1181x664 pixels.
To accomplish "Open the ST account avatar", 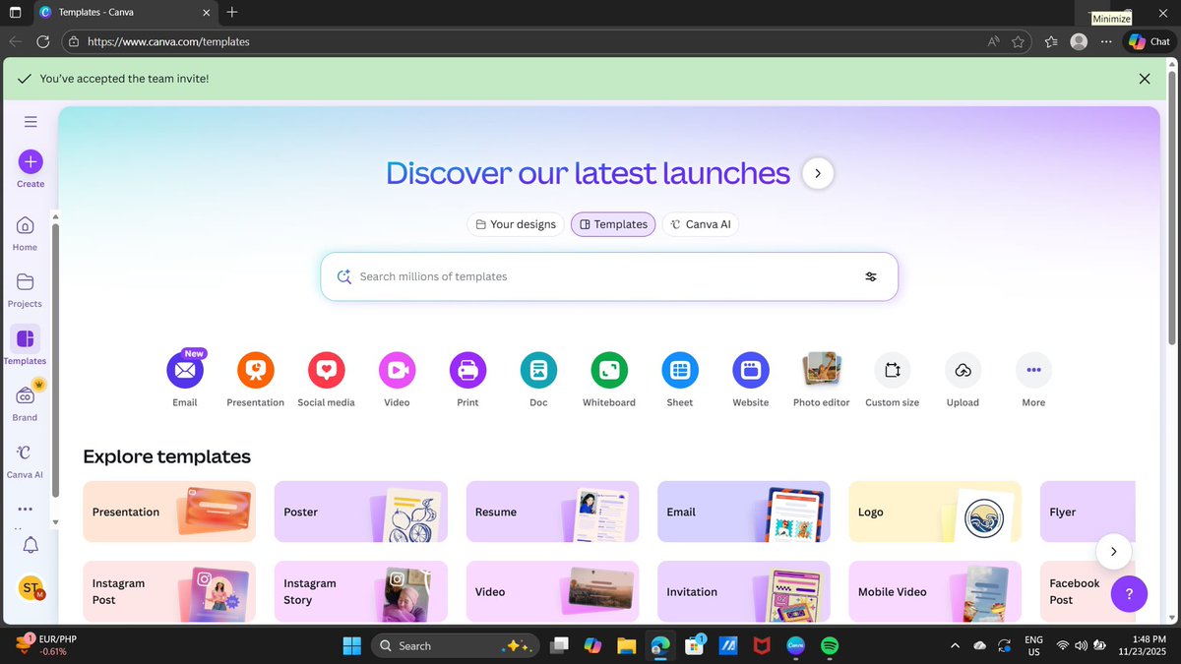I will coord(31,588).
